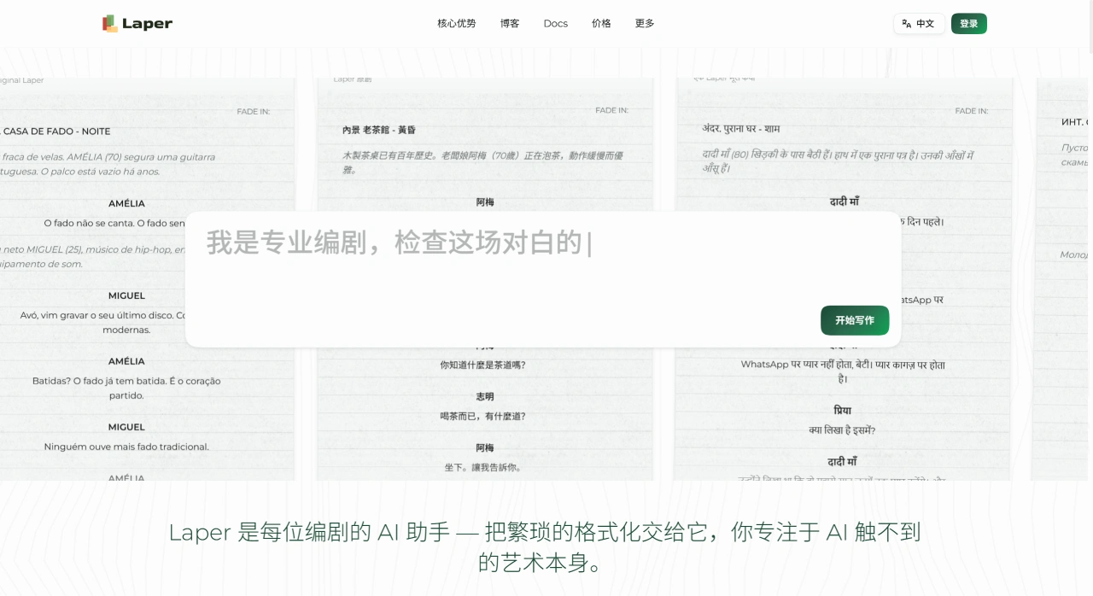Click the Hindi line 'क्या लिखा है इसमें?'
Image resolution: width=1093 pixels, height=596 pixels.
842,430
